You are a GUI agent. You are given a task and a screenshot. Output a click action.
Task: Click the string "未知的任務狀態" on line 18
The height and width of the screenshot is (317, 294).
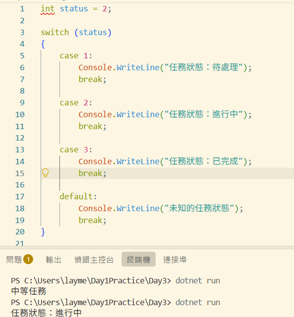(199, 208)
